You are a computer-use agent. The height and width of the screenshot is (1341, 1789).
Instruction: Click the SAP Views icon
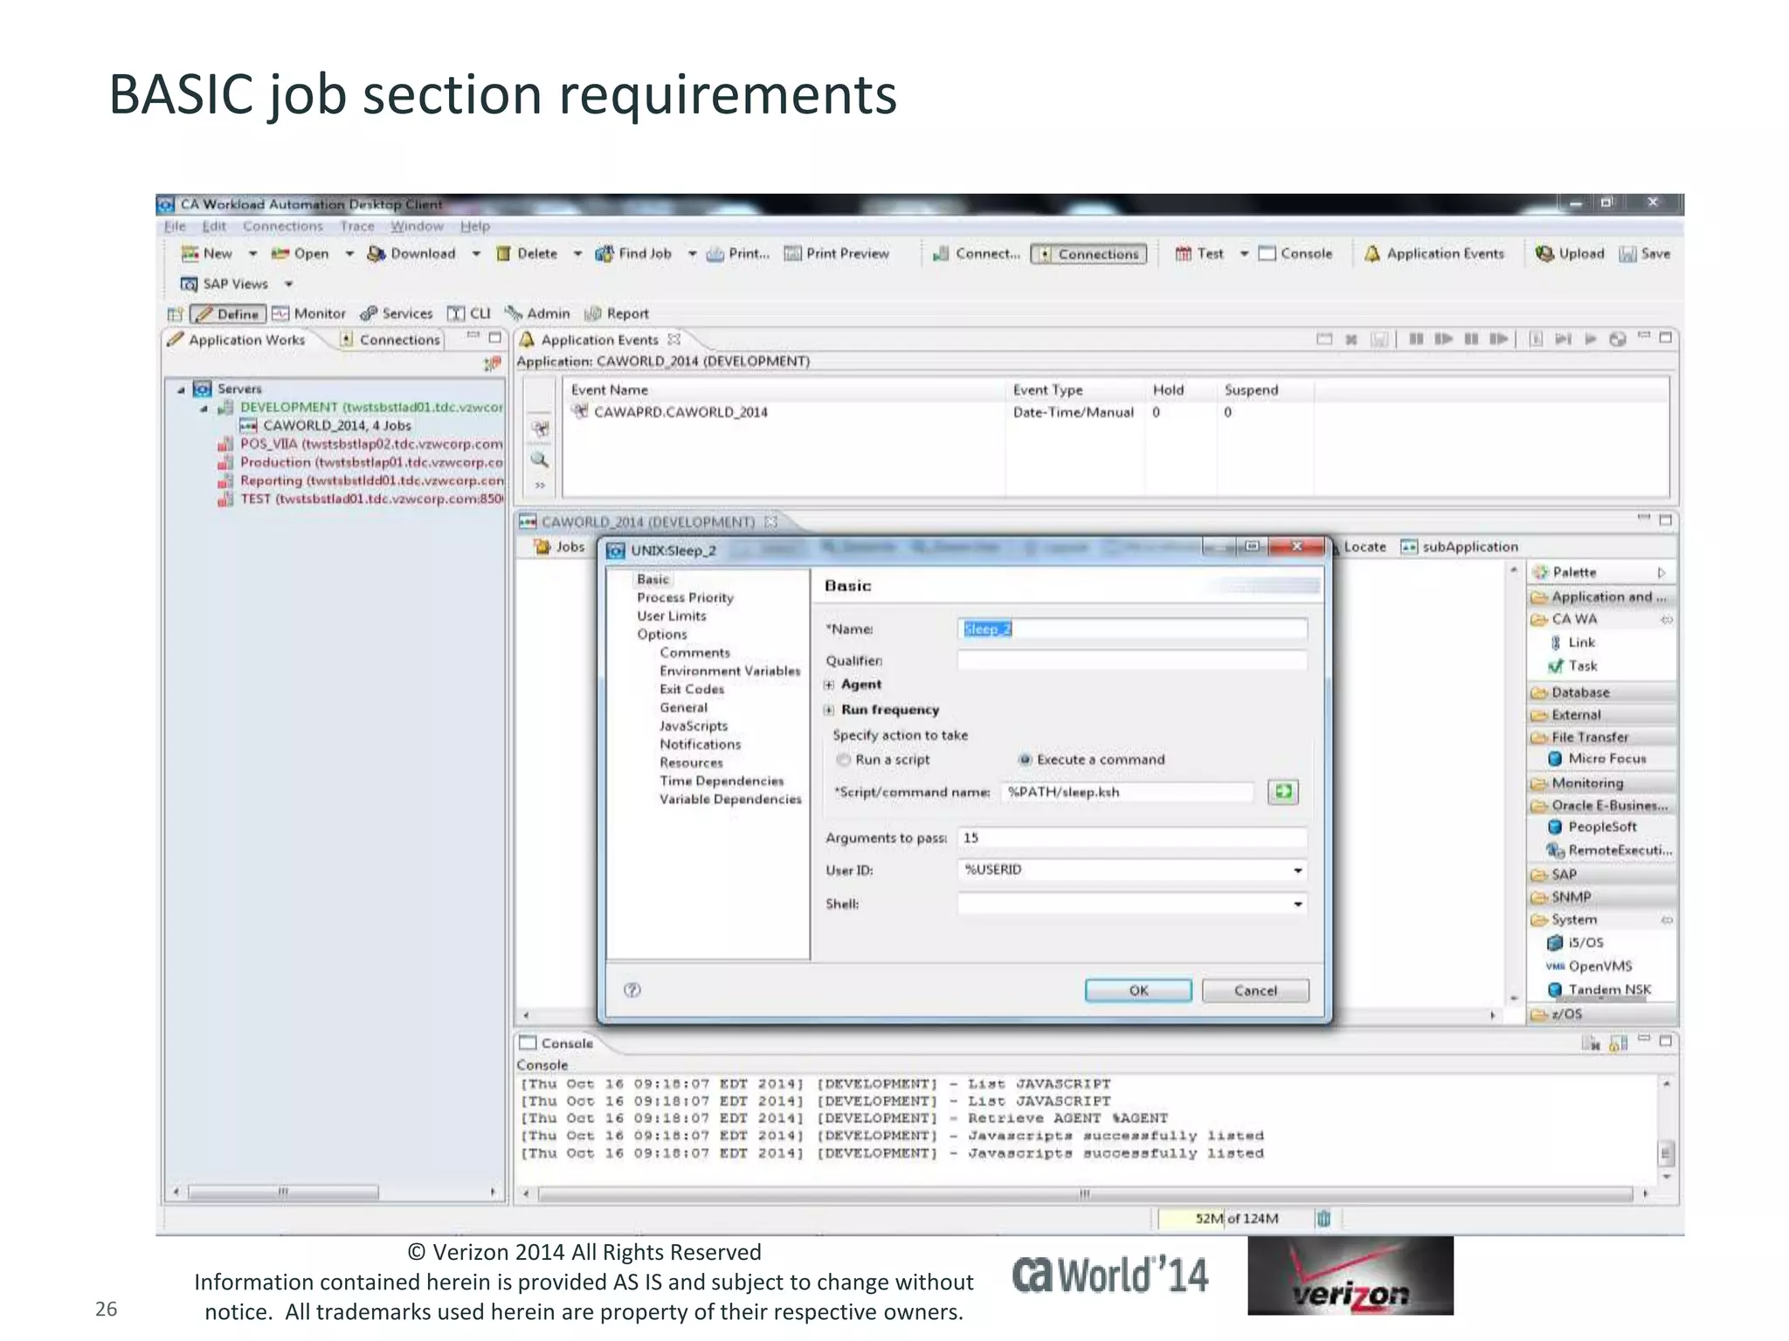tap(189, 284)
